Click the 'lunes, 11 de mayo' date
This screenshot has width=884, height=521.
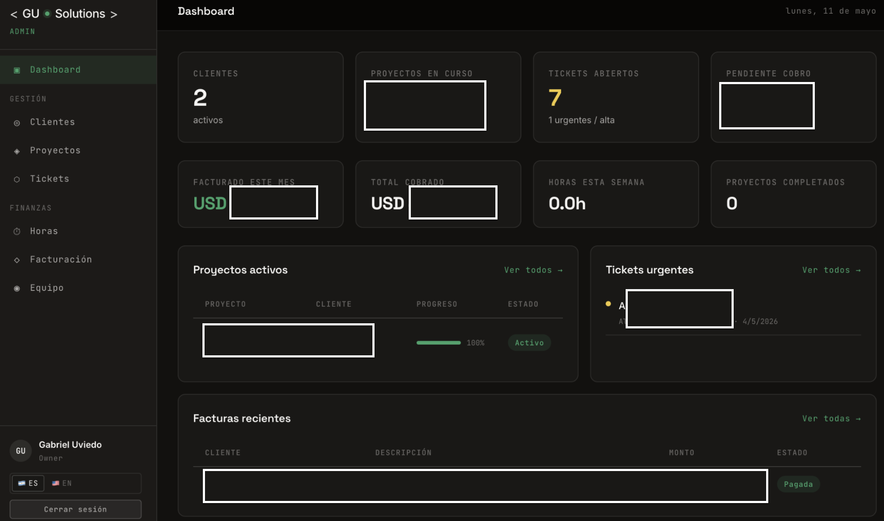point(831,11)
